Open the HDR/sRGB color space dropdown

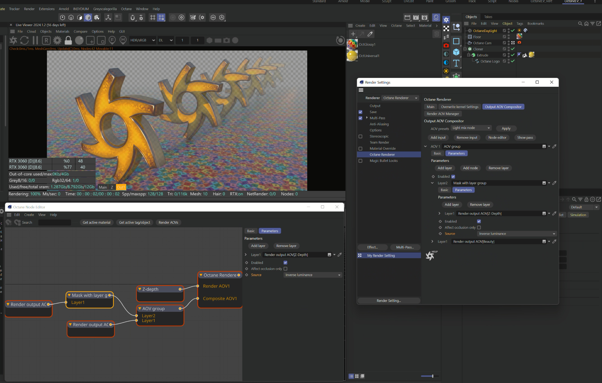[x=142, y=40]
